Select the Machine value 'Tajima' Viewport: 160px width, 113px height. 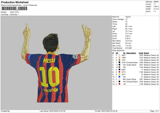pyautogui.click(x=128, y=17)
